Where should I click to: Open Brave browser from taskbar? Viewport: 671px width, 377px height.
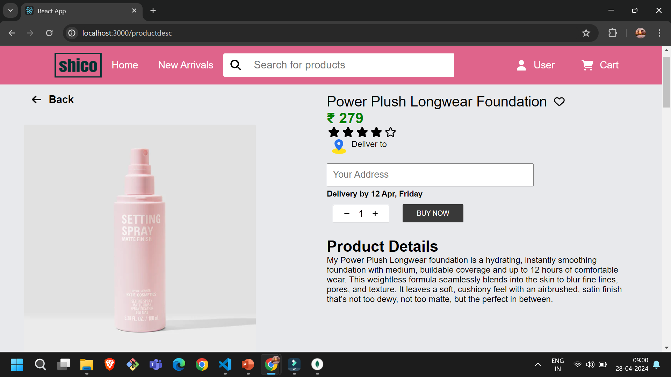tap(110, 364)
